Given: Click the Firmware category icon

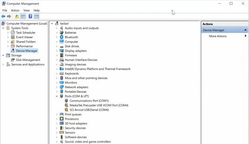Looking at the screenshot, I should [x=61, y=55].
